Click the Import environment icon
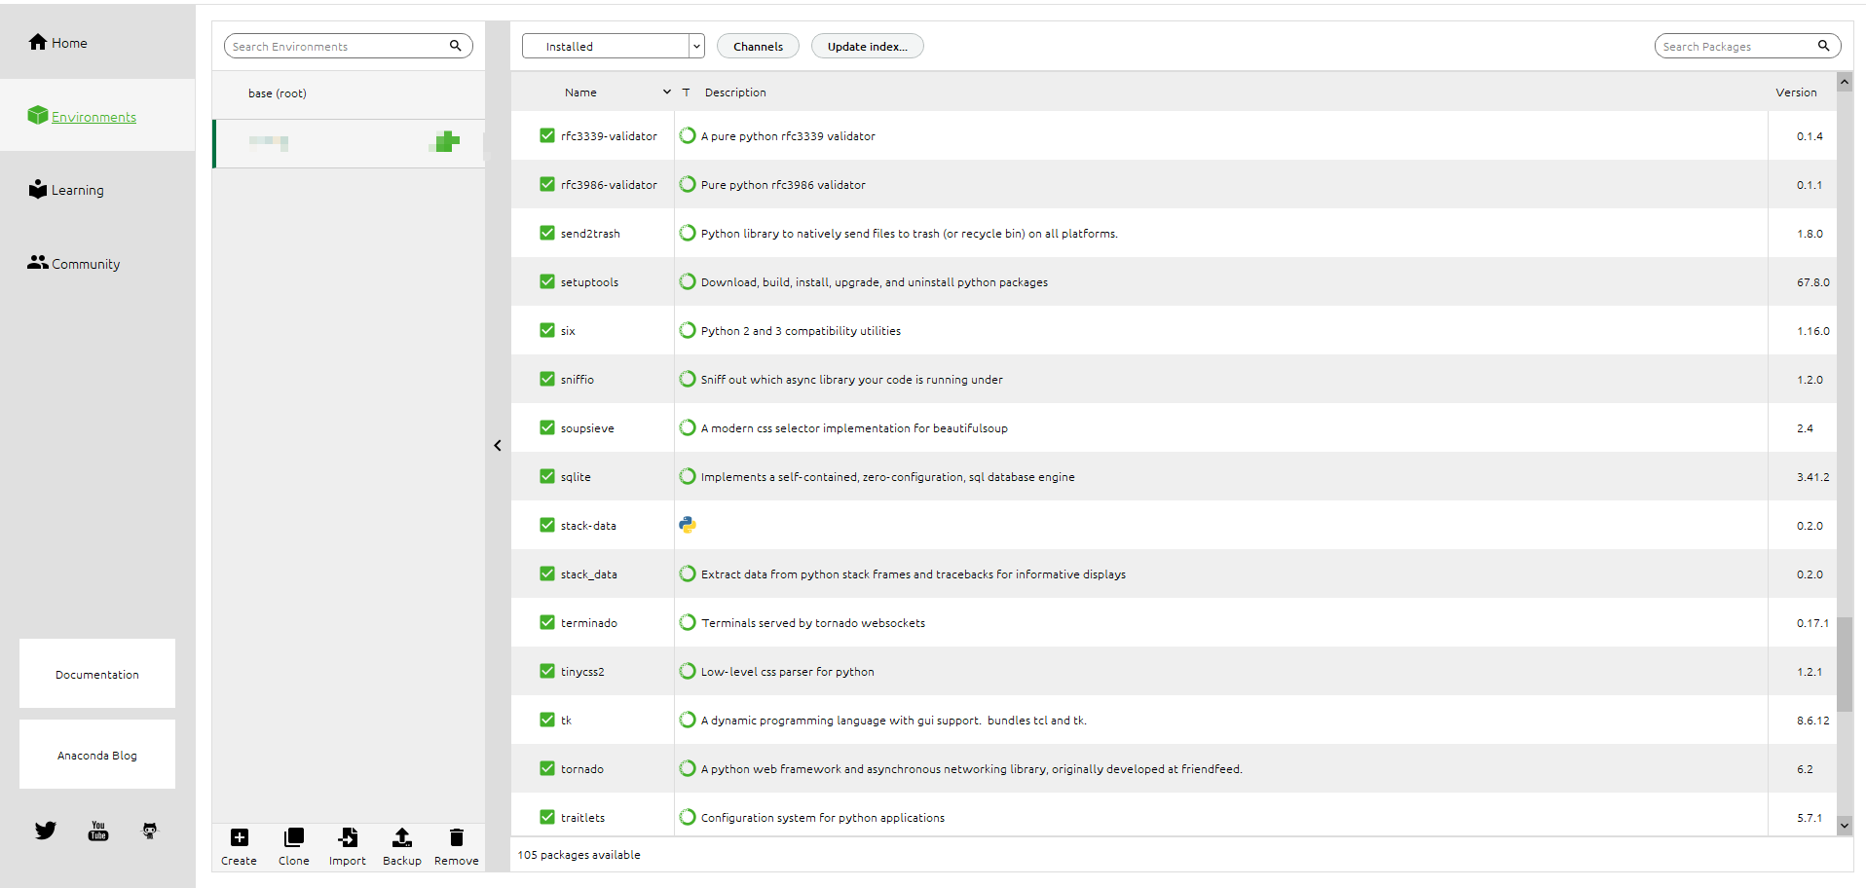This screenshot has width=1866, height=888. click(x=348, y=838)
